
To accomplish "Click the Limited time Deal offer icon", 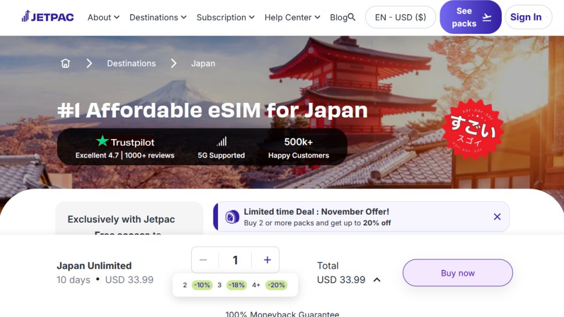I will click(x=232, y=217).
